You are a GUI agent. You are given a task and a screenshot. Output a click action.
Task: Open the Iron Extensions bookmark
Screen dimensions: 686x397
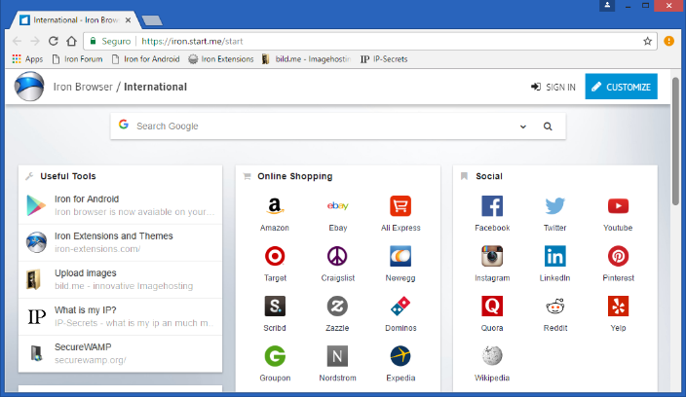[221, 59]
